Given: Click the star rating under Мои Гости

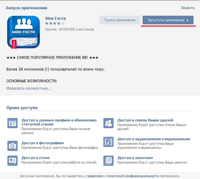Looking at the screenshot, I should 55,24.
